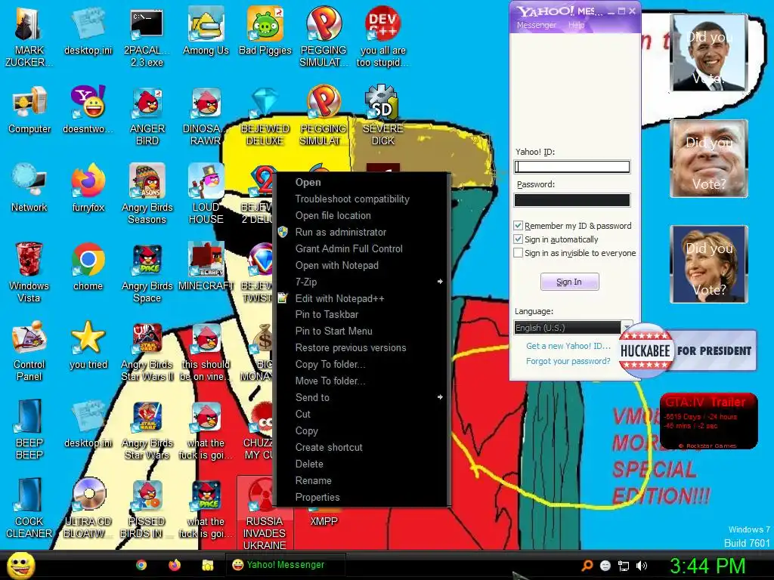Select the 'you tried' star icon
The image size is (774, 580).
(88, 344)
